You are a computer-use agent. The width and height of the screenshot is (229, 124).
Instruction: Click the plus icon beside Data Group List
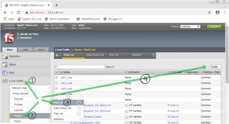click(x=79, y=108)
